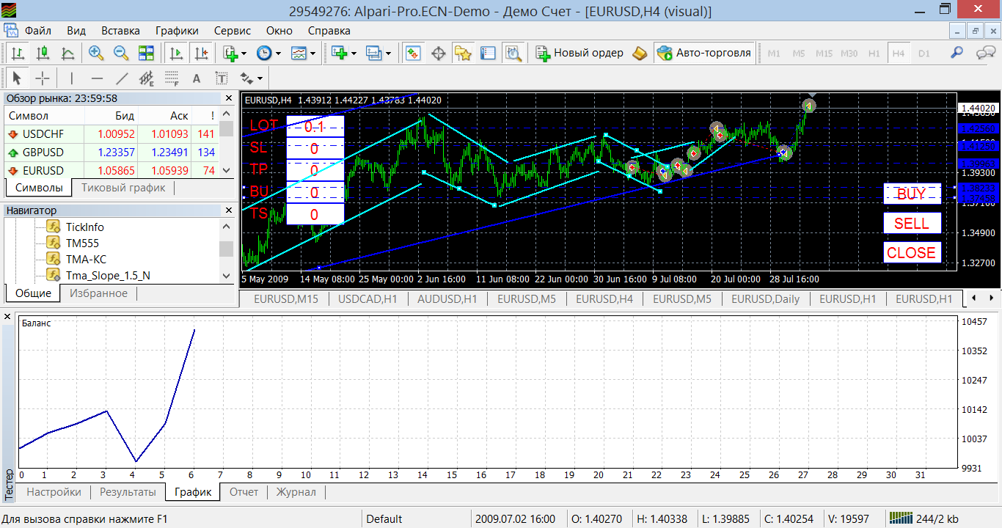Toggle chart shift button

201,53
